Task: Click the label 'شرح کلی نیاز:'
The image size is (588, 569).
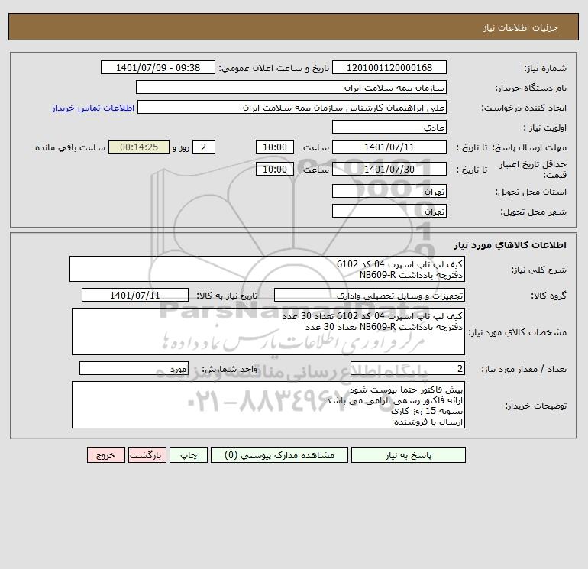Action: pos(539,270)
